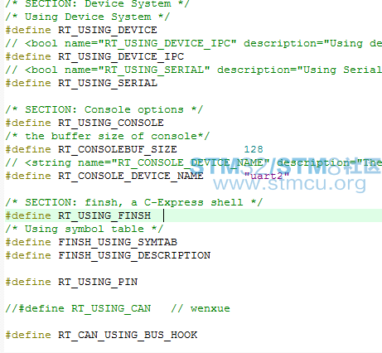Click the FINSH_USING_DESCRIPTION macro name
The image size is (382, 353).
tap(134, 255)
